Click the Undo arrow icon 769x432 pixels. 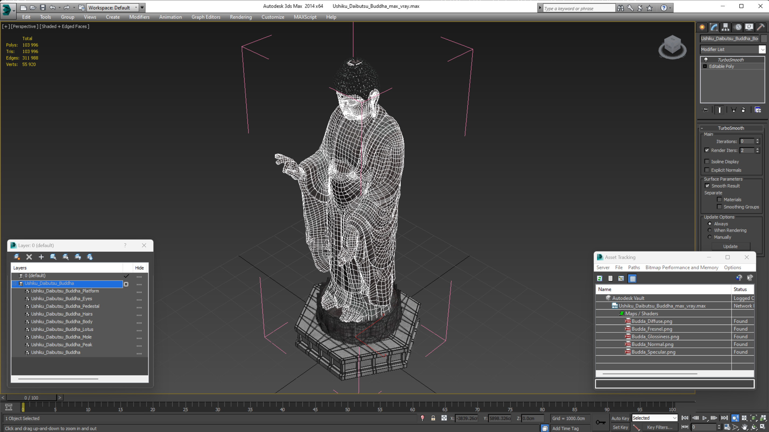coord(53,8)
